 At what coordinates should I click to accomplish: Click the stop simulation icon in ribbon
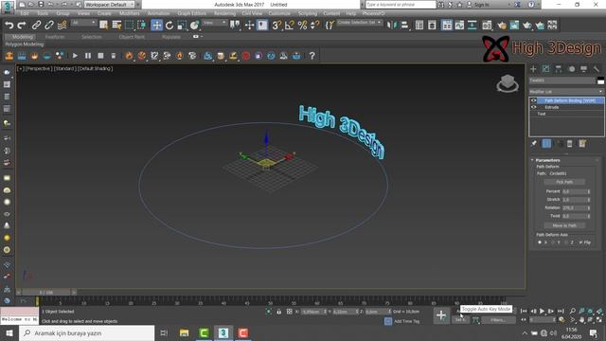point(100,56)
